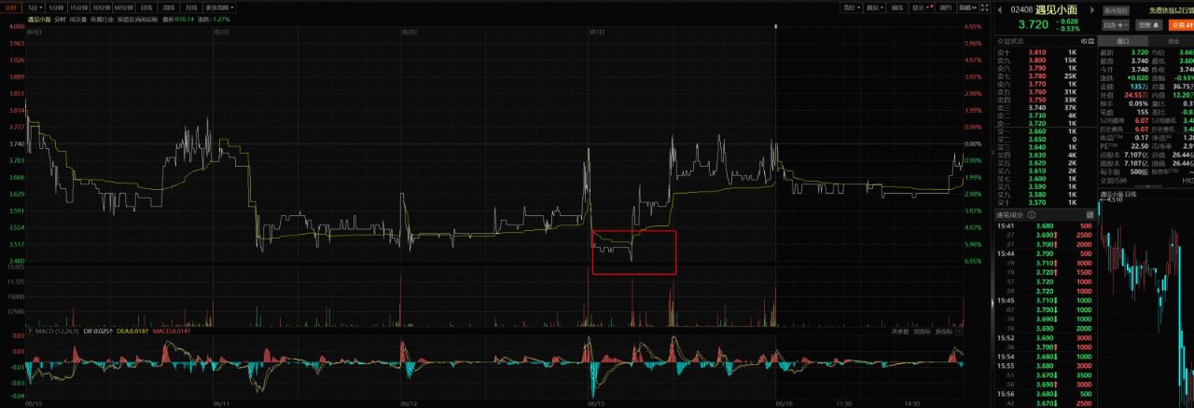Select the 买一 3.660 order book row
The width and height of the screenshot is (1194, 408).
coord(1047,131)
